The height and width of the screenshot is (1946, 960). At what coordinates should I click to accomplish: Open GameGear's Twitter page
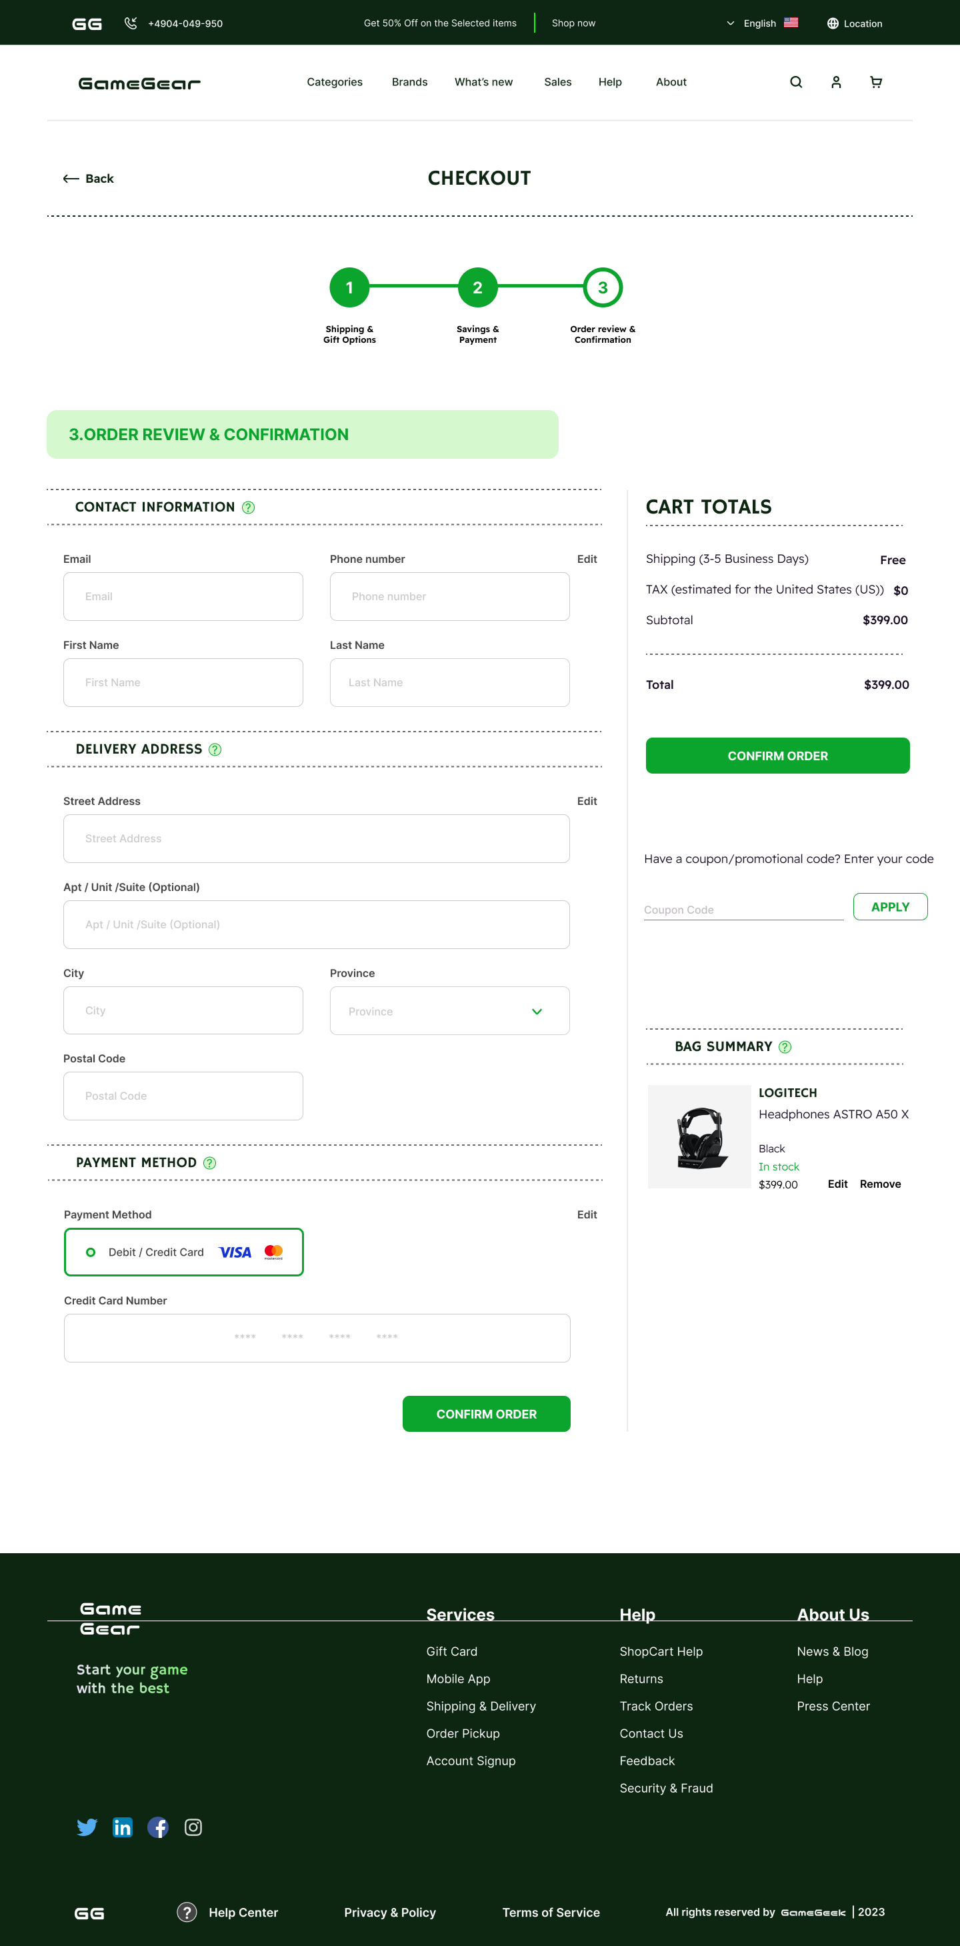click(87, 1827)
